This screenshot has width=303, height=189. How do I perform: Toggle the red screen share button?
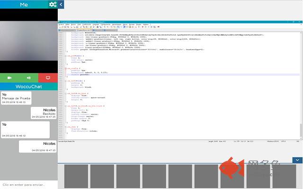point(48,77)
